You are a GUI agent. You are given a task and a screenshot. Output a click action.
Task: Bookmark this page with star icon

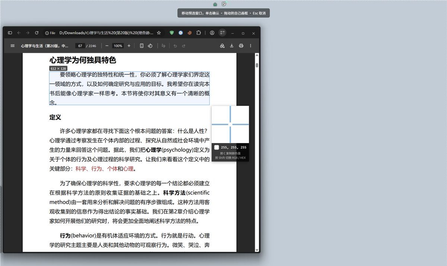point(159,33)
